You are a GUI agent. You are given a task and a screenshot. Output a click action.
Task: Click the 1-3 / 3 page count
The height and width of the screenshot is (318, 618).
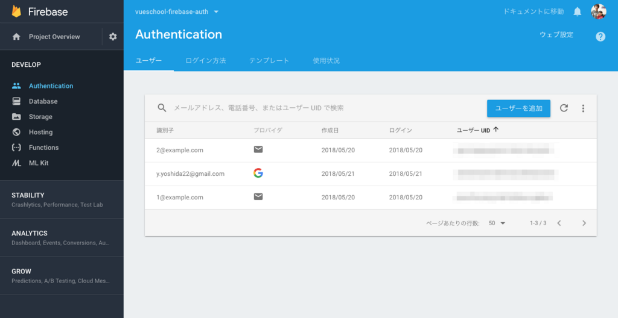[538, 223]
